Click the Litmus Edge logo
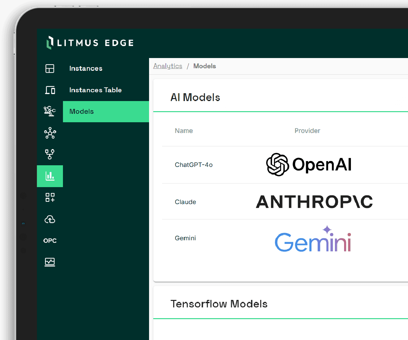Screen dimensions: 408x340 (90, 43)
